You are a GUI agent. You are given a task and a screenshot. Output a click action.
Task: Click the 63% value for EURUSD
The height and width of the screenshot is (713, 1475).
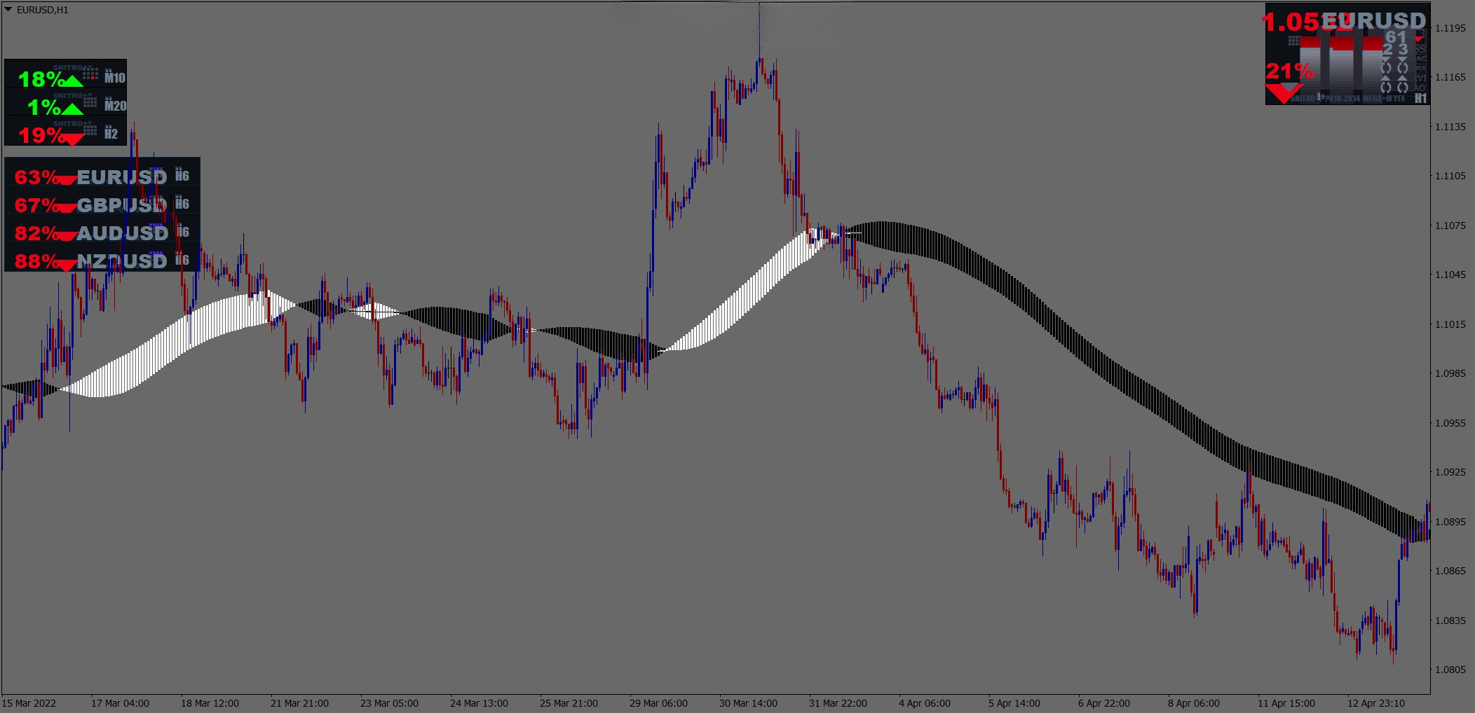36,177
